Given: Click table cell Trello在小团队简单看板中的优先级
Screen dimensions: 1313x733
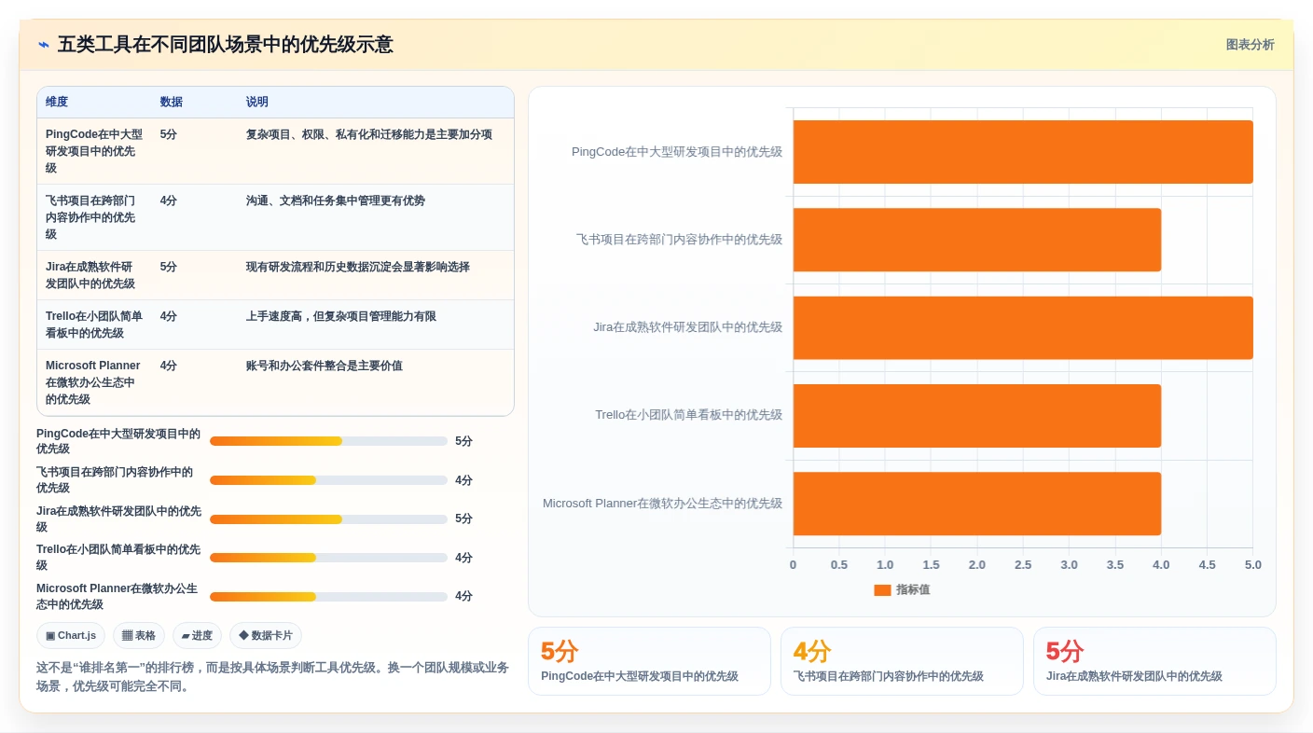Looking at the screenshot, I should pos(94,325).
